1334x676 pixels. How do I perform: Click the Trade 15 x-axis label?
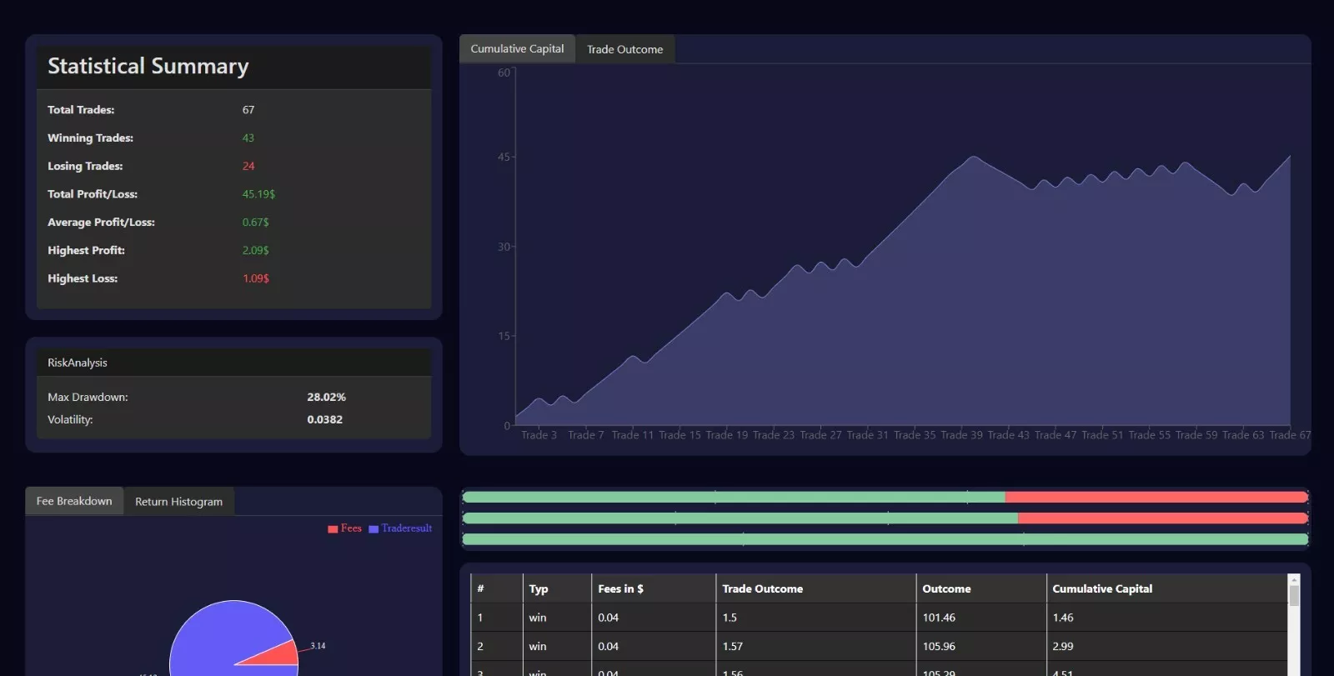(680, 435)
